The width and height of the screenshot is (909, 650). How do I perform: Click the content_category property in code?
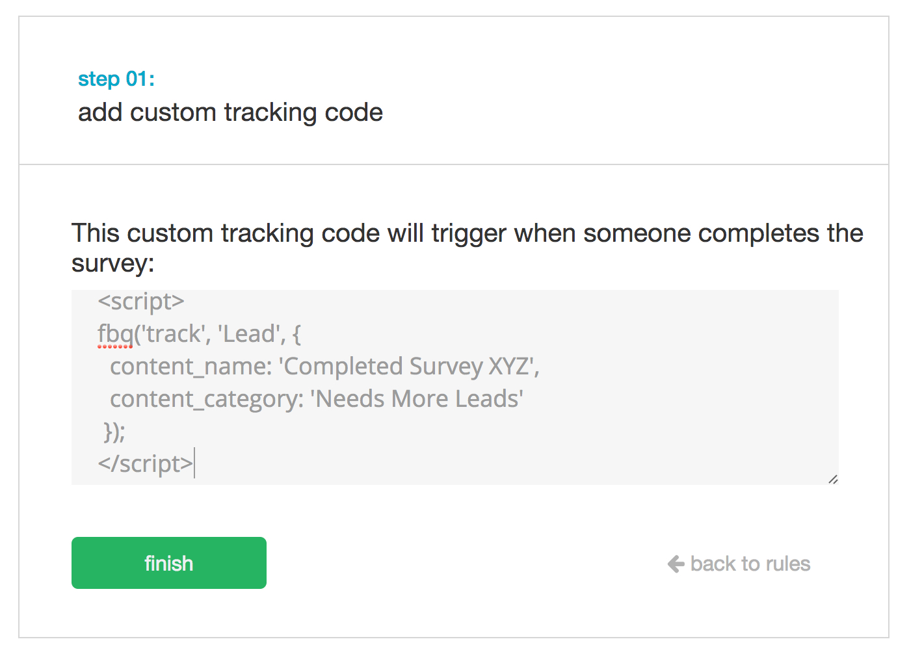tap(206, 399)
